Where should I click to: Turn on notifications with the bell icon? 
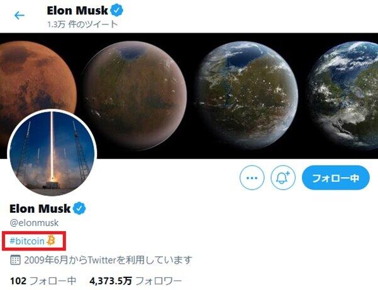point(283,178)
